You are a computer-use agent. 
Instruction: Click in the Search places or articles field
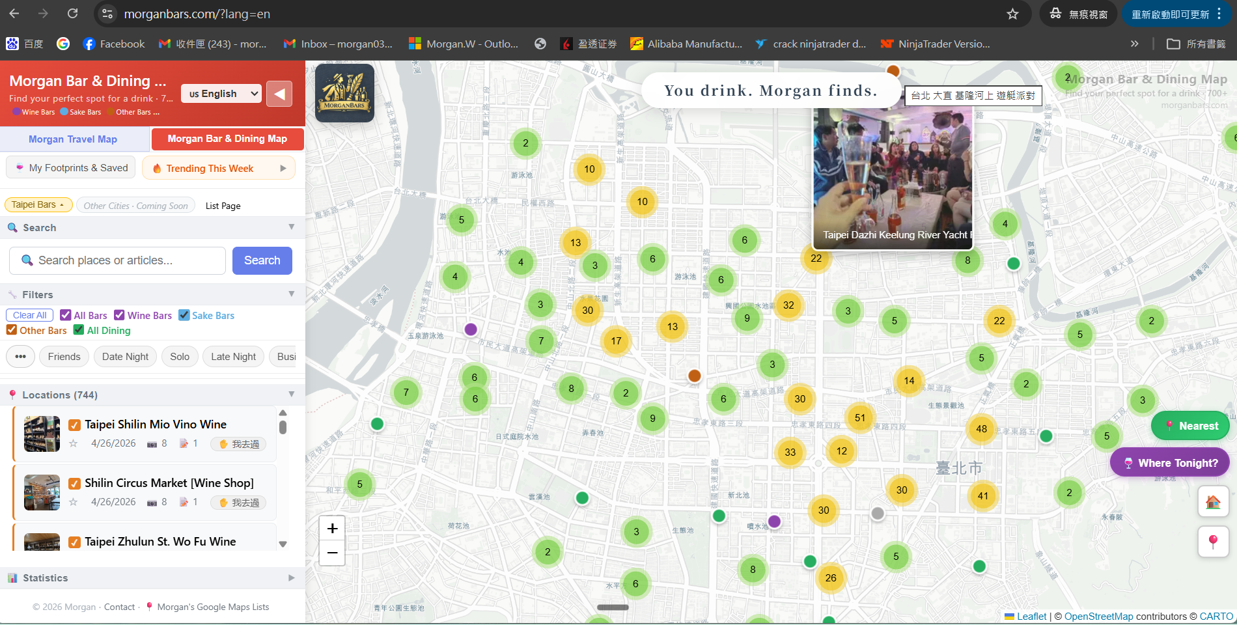coord(117,260)
